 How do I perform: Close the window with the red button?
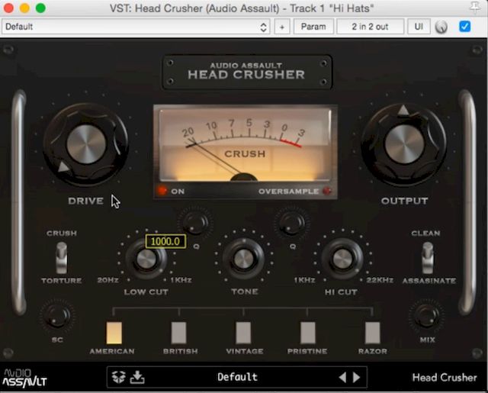point(8,8)
